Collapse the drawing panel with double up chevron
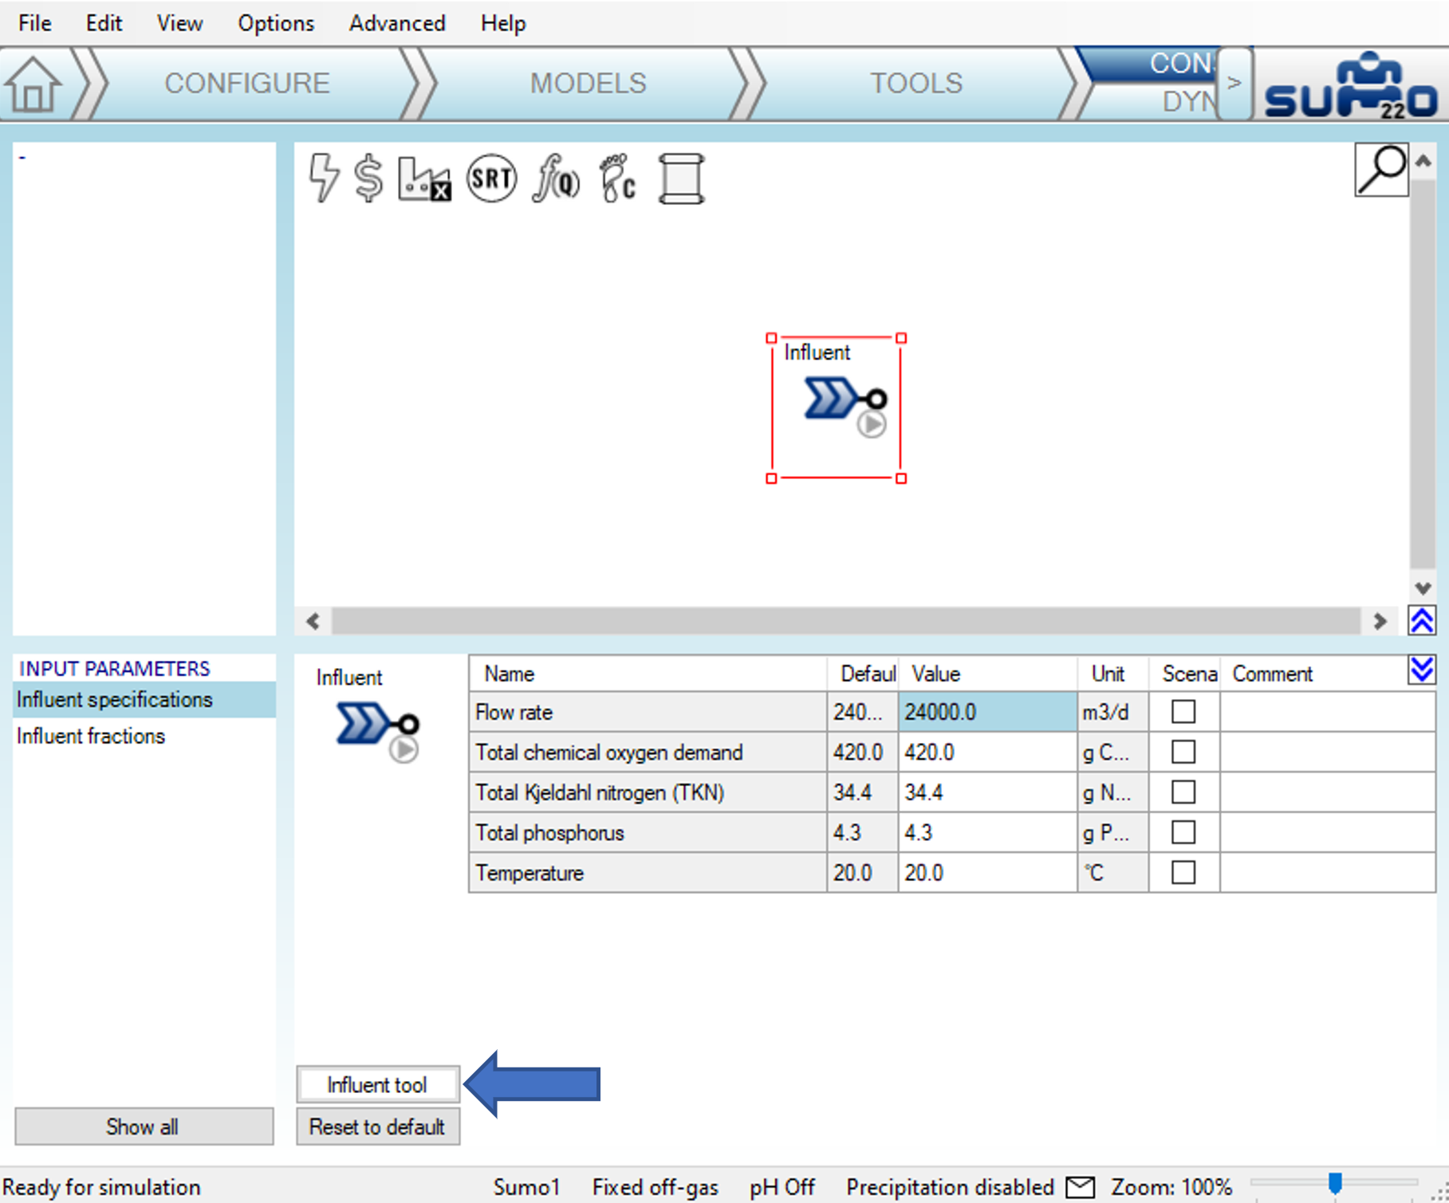 click(1422, 620)
